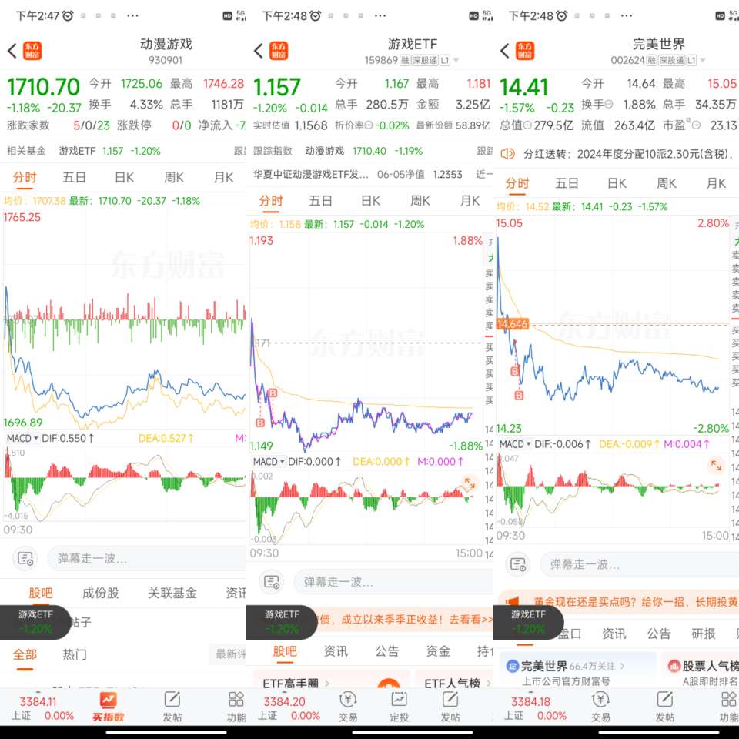Tap danmaku list icon in 完美世界 screen
The height and width of the screenshot is (739, 739).
pos(518,564)
